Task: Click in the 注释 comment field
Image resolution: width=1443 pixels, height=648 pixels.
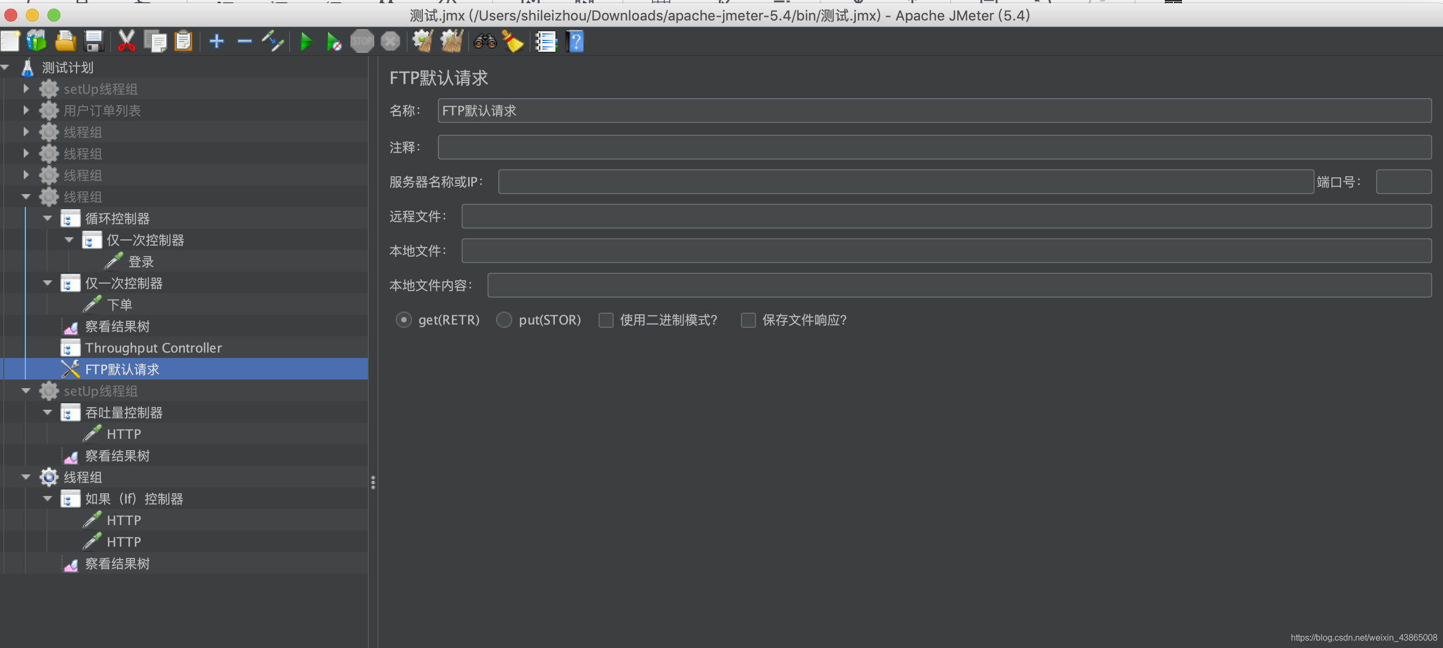Action: 934,147
